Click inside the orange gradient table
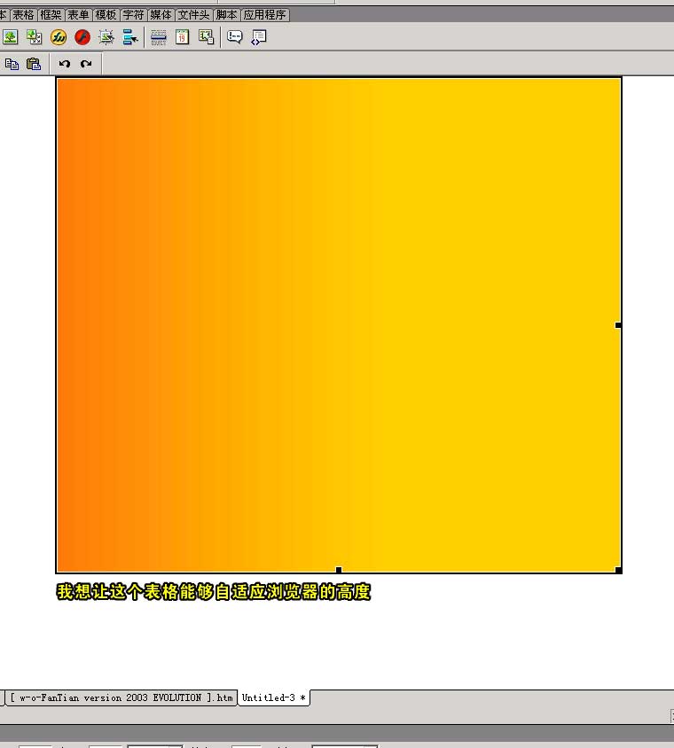This screenshot has height=748, width=674. (337, 319)
